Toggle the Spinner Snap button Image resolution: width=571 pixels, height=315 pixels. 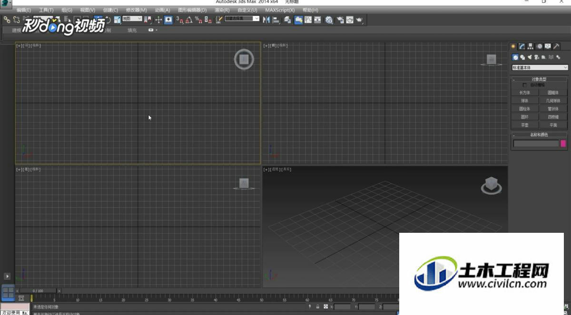point(208,19)
